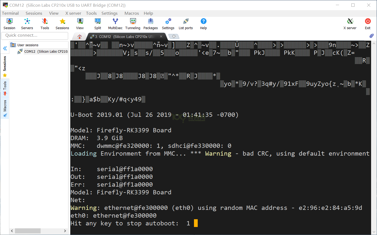Open the Help menu in the menu bar

click(x=148, y=13)
